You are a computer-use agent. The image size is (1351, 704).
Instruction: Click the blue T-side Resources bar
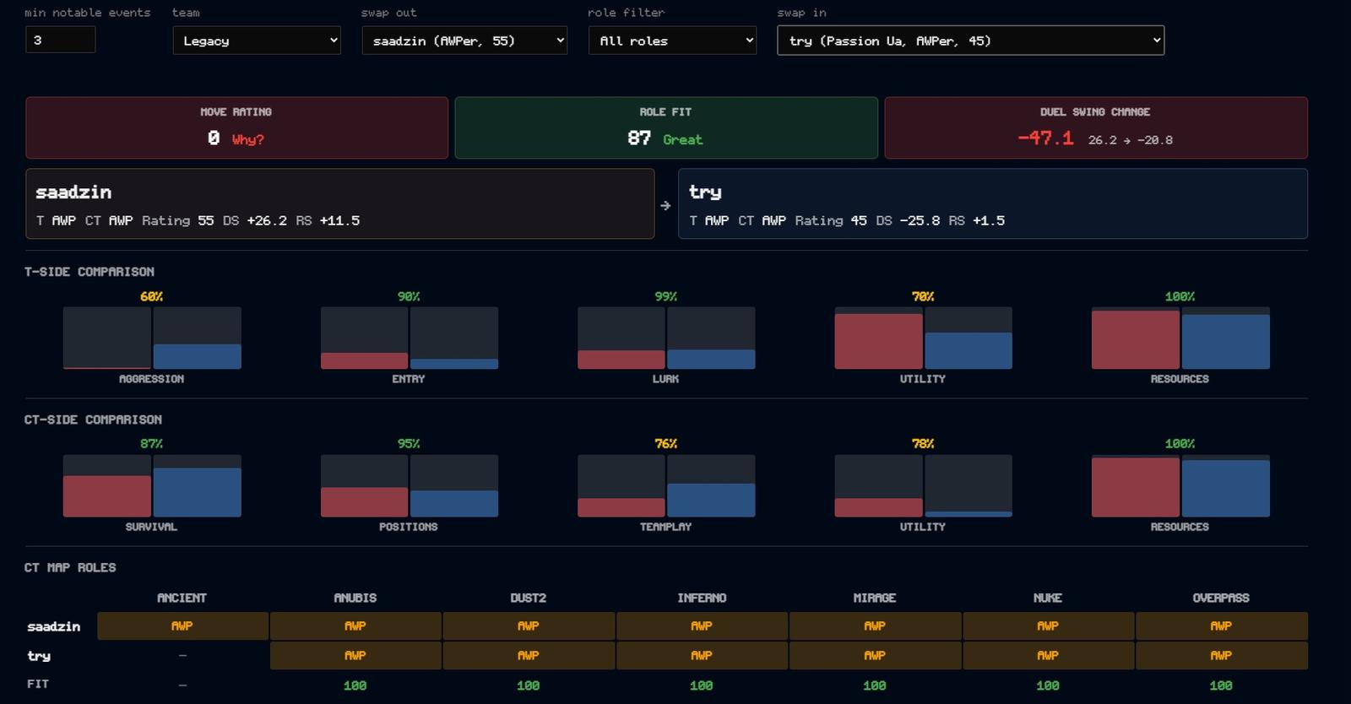tap(1225, 341)
